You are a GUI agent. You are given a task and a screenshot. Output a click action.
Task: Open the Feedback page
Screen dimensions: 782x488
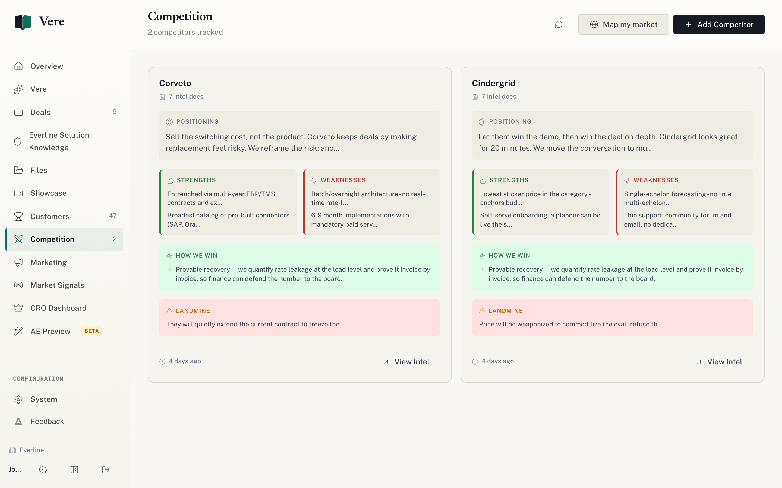pyautogui.click(x=64, y=421)
